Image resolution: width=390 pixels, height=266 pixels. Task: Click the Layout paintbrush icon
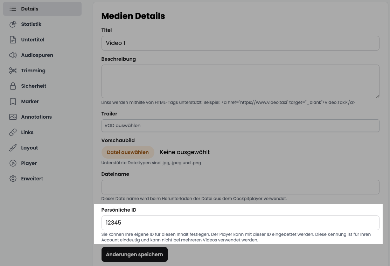13,148
